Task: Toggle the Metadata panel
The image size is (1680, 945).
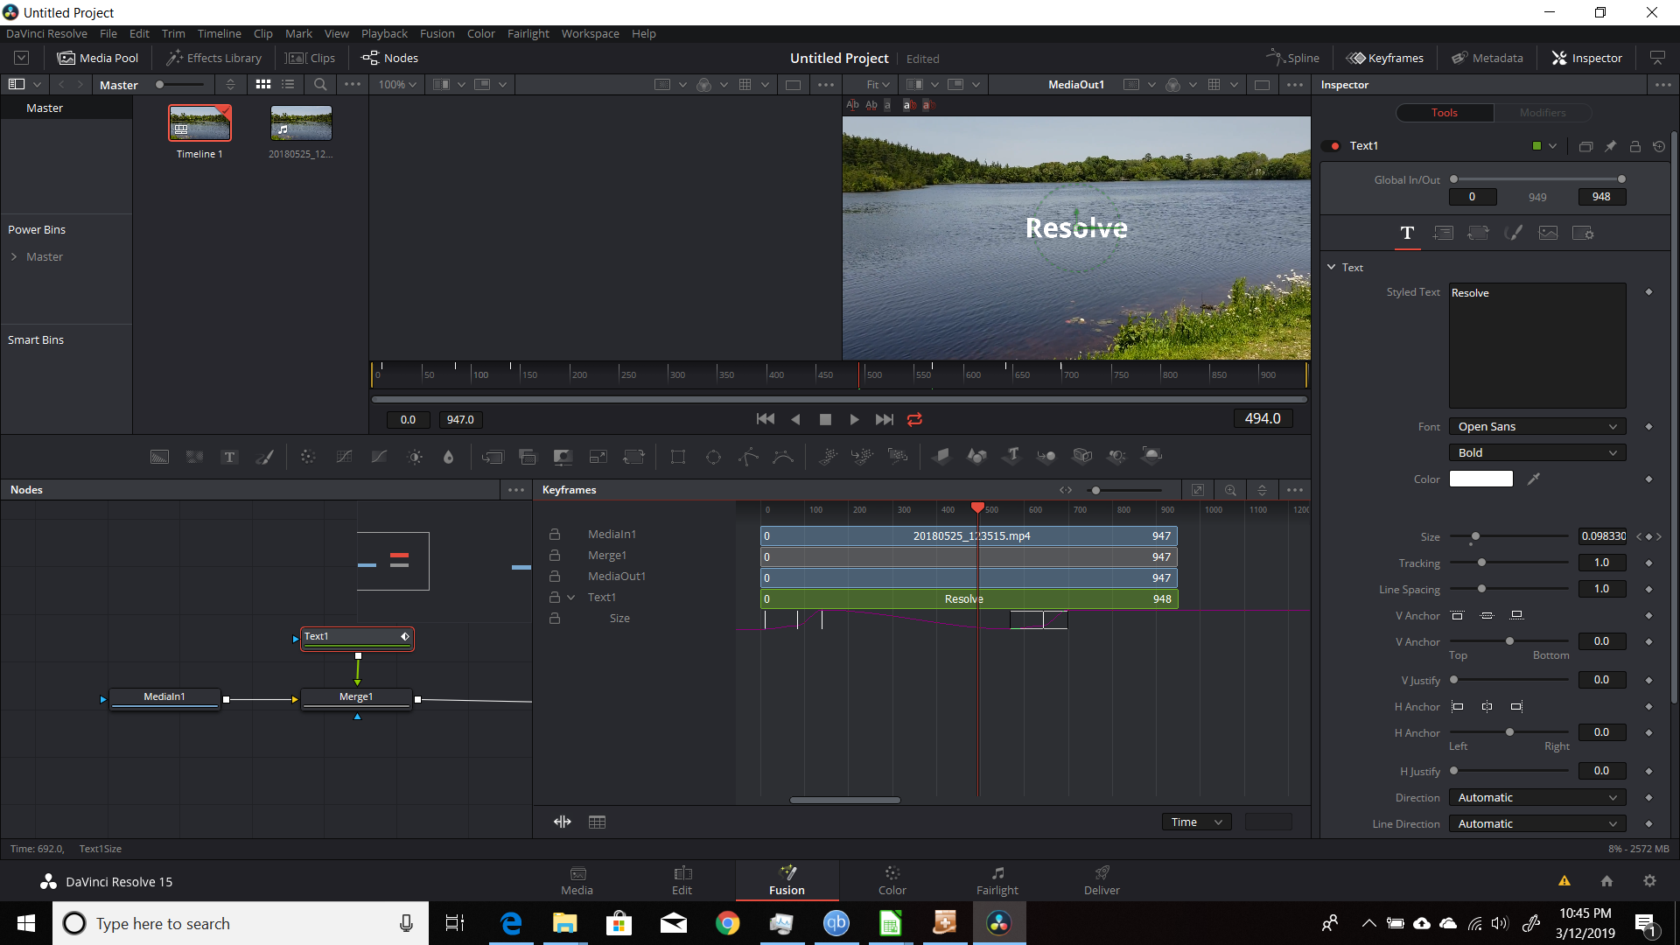Action: point(1487,58)
